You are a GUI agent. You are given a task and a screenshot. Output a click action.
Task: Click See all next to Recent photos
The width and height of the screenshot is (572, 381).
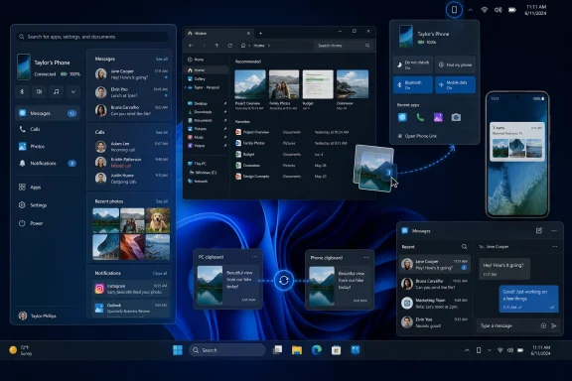pos(162,201)
